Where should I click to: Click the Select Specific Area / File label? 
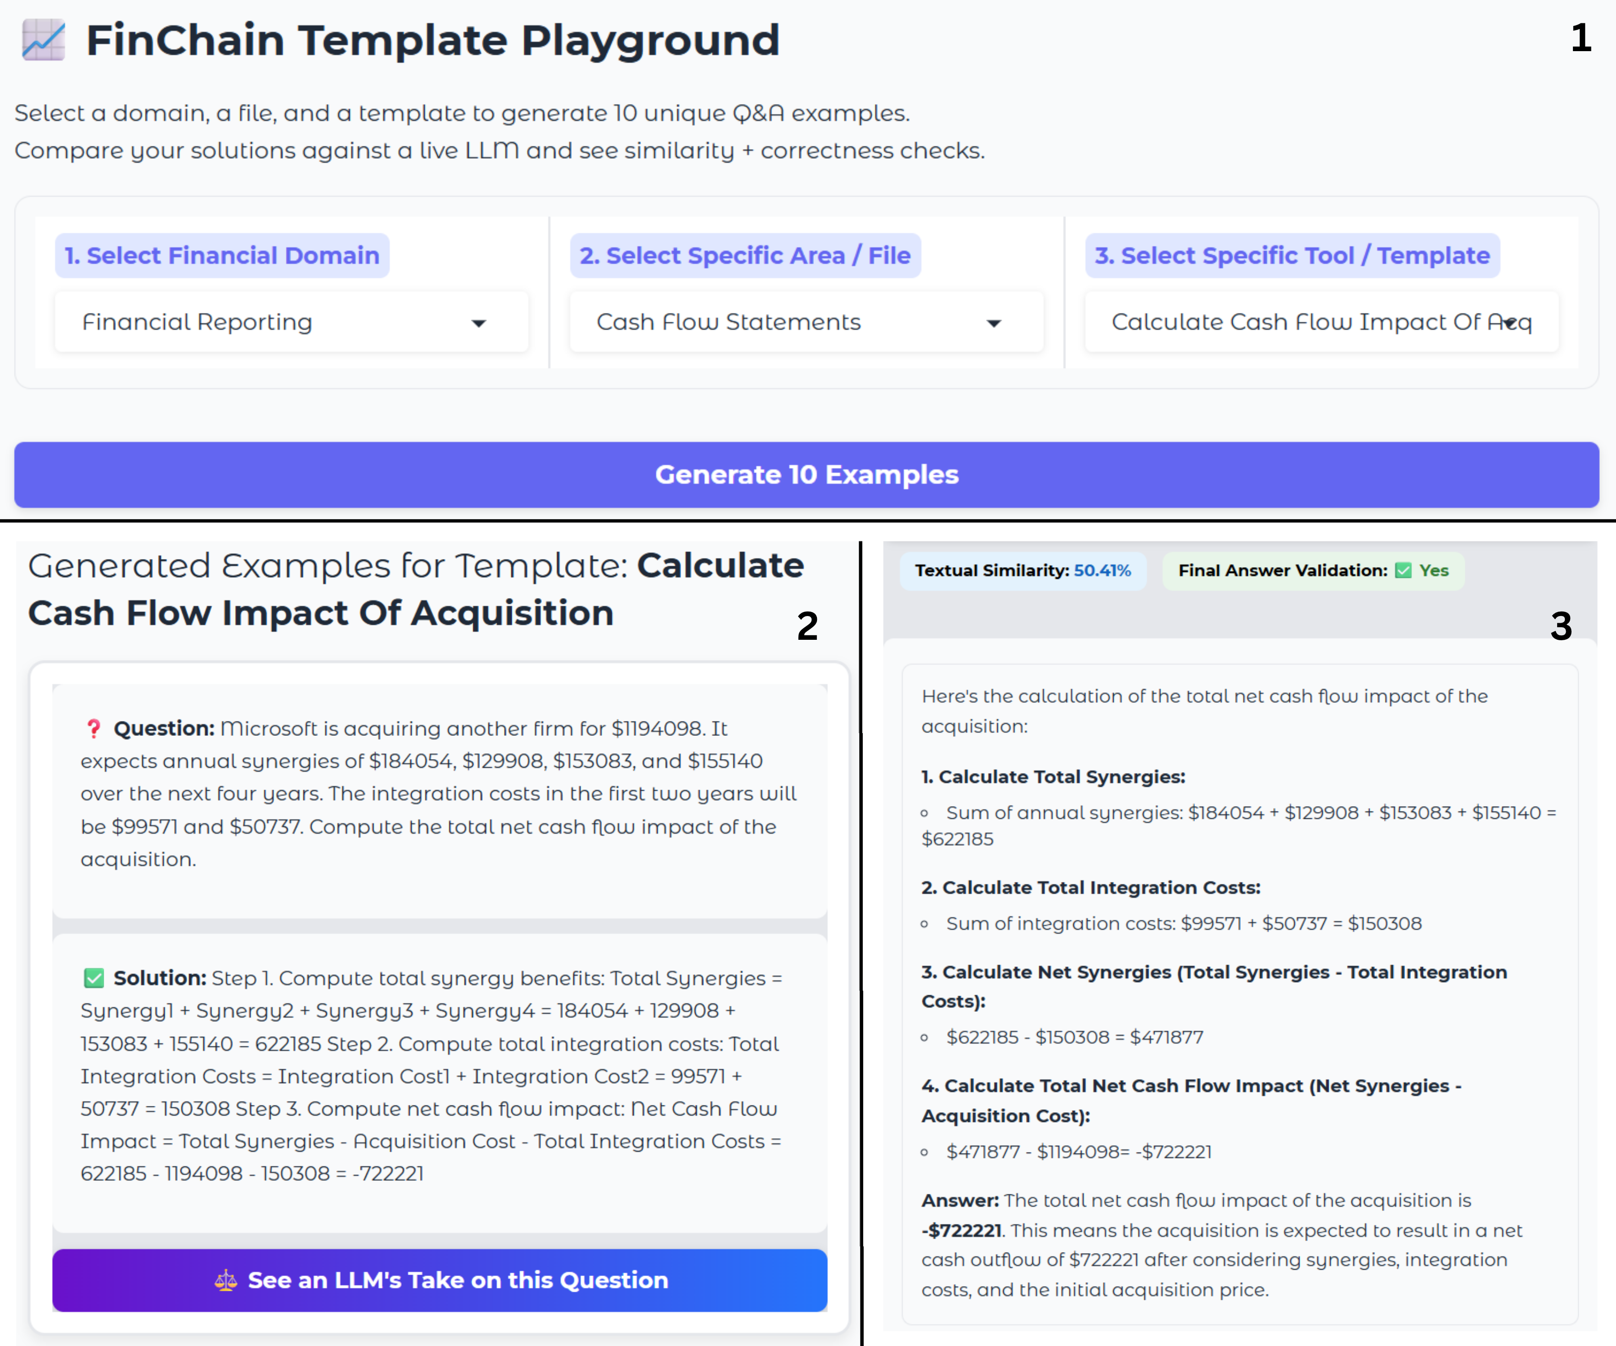(x=744, y=255)
